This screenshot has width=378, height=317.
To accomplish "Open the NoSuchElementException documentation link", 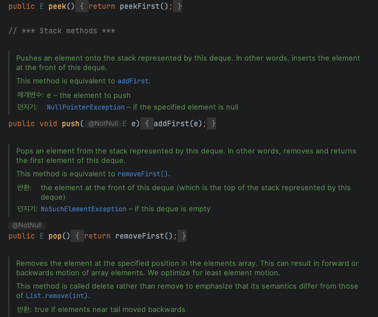I will click(x=84, y=209).
